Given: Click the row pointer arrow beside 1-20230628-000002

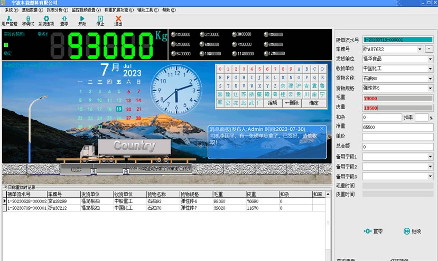Looking at the screenshot, I should click(x=4, y=201).
